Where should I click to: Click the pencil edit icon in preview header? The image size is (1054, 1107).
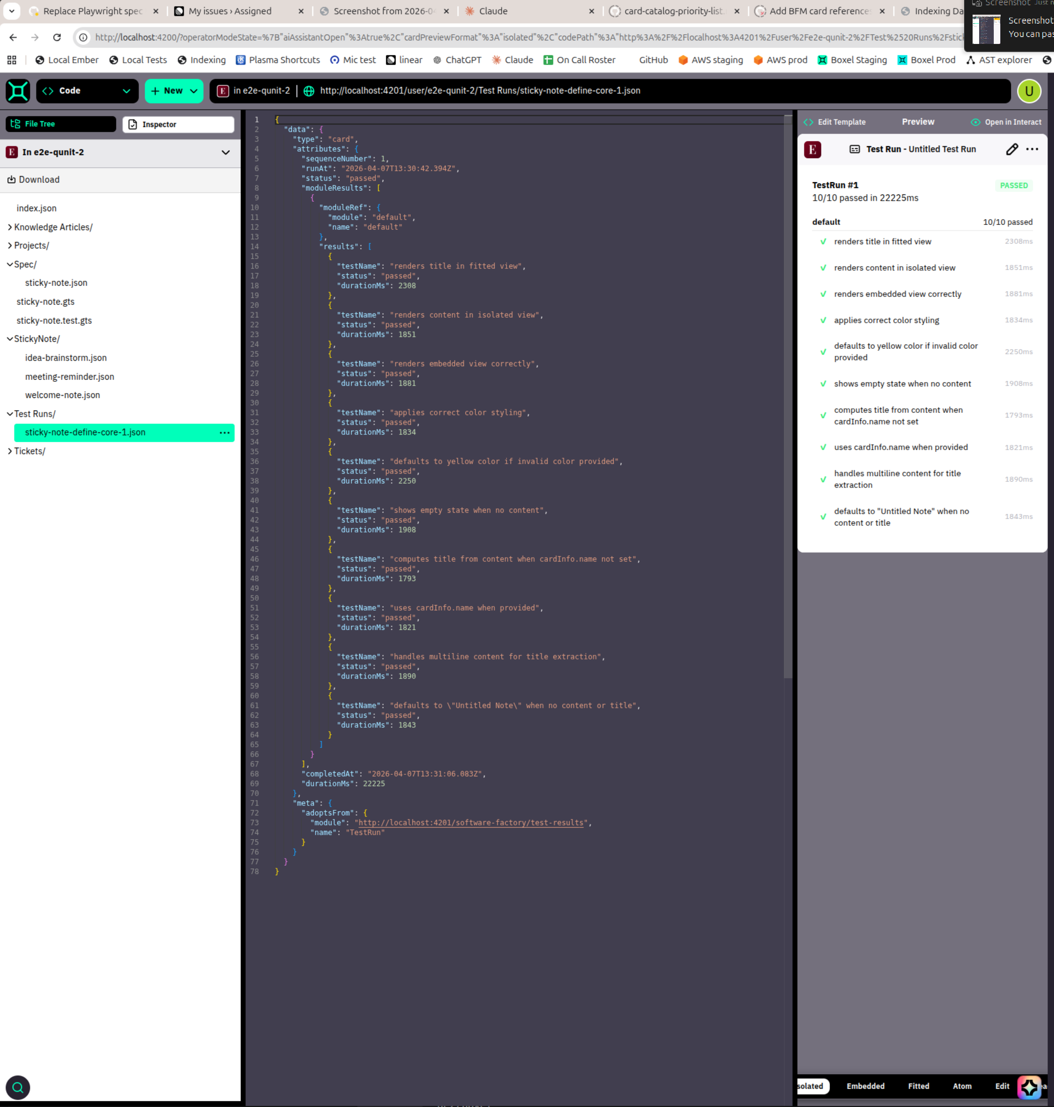[1011, 149]
